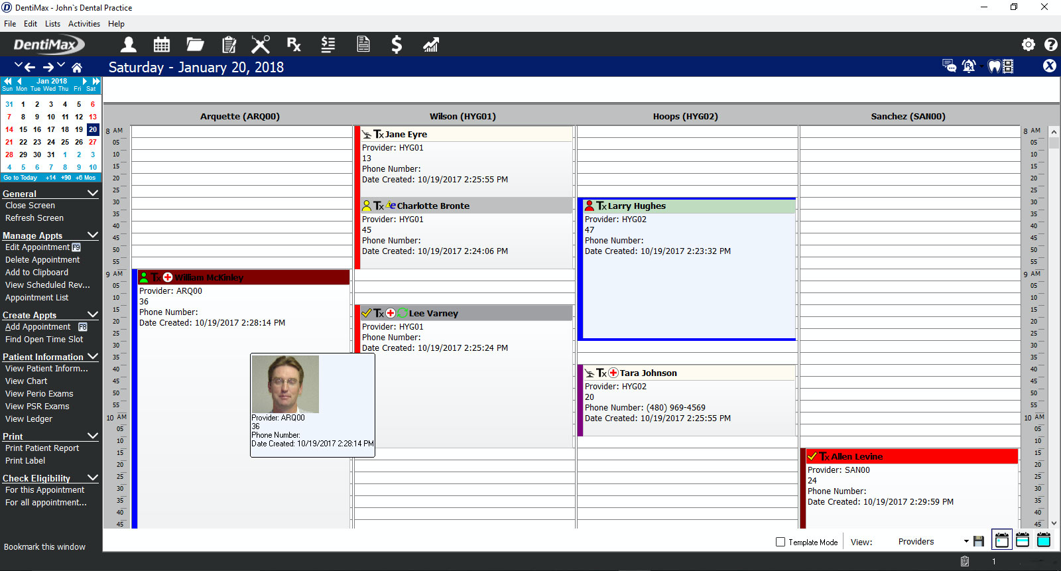Select the day view calendar icon
The width and height of the screenshot is (1061, 571).
[1002, 540]
